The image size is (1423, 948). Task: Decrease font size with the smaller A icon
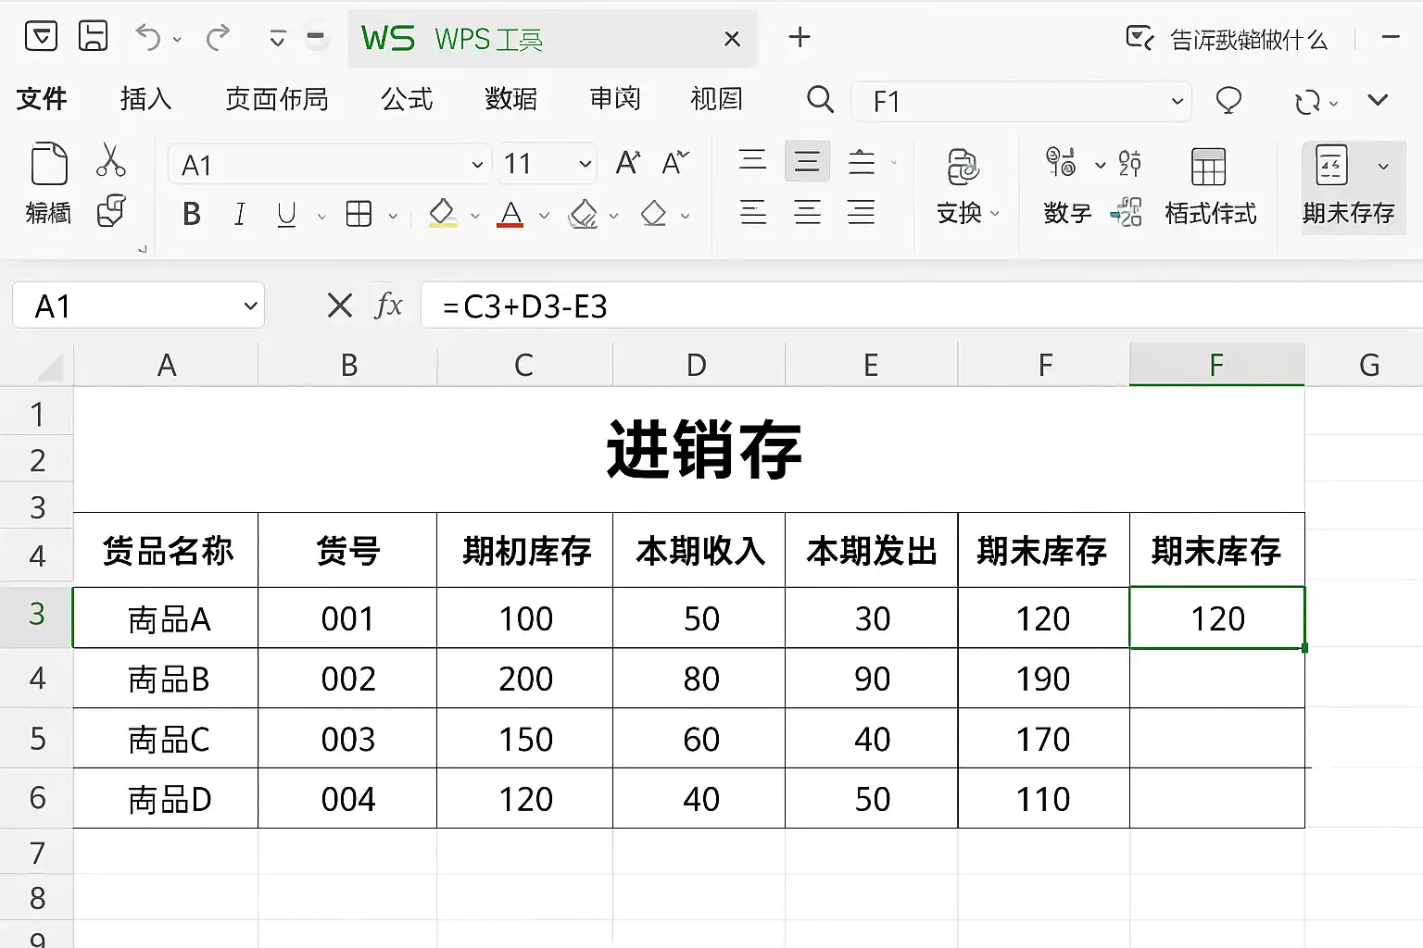tap(675, 164)
